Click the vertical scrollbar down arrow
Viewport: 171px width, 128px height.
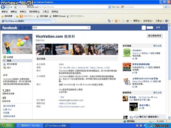tap(169, 118)
